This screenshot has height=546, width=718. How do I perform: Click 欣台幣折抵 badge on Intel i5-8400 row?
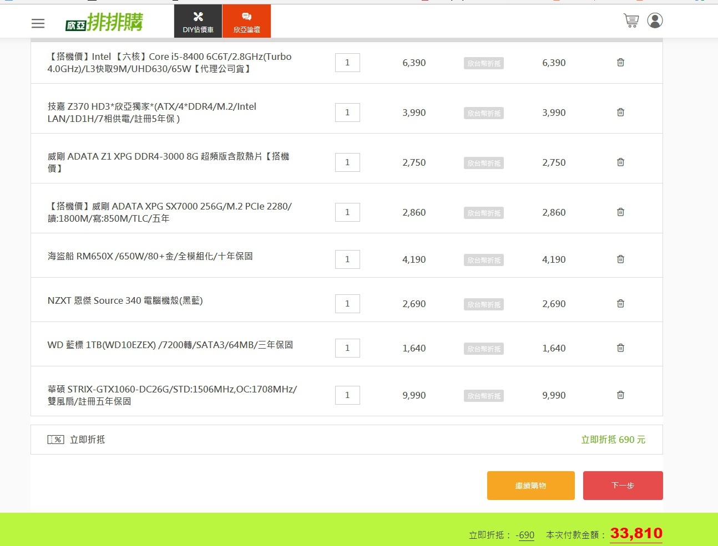click(484, 63)
